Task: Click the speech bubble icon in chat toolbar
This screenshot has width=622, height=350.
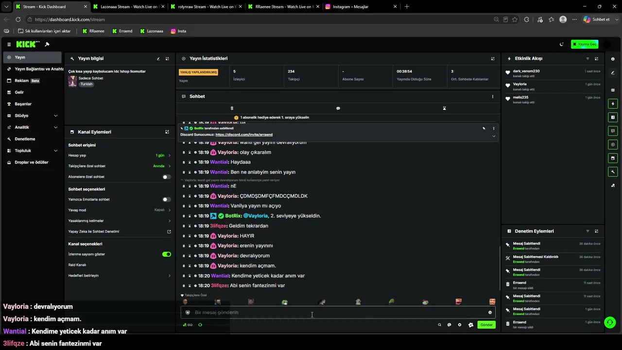Action: tap(338, 108)
